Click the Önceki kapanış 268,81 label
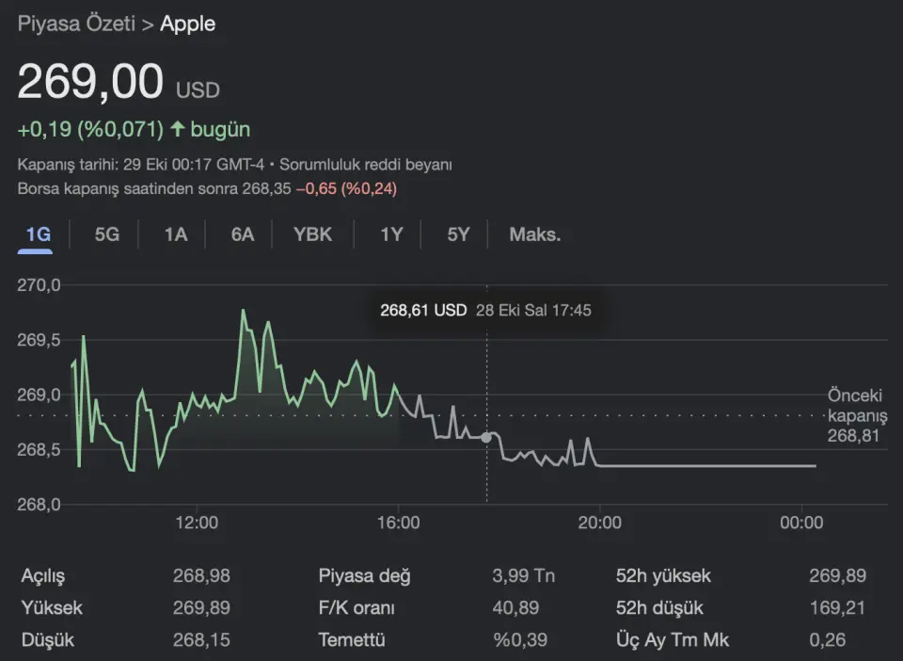Screen dimensions: 903x661 click(x=857, y=415)
